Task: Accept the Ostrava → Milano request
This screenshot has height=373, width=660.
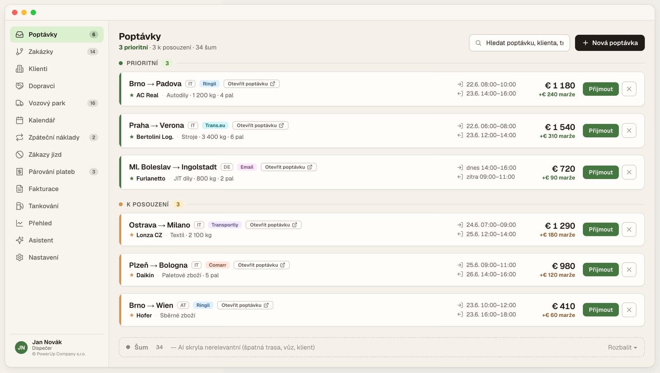Action: (x=601, y=229)
